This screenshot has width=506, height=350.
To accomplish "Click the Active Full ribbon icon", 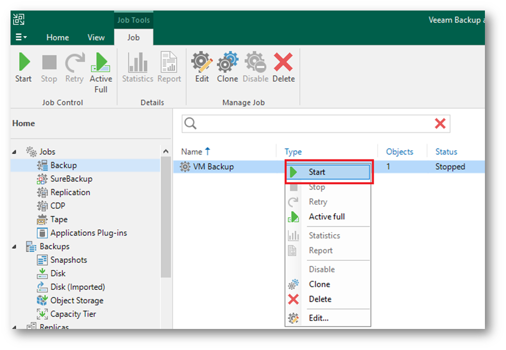I will click(x=101, y=63).
